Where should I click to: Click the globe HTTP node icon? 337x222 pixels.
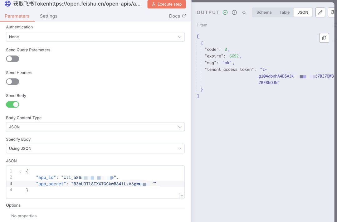coord(7,4)
